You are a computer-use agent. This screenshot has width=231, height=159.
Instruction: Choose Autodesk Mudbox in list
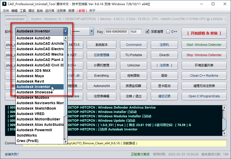(39, 98)
